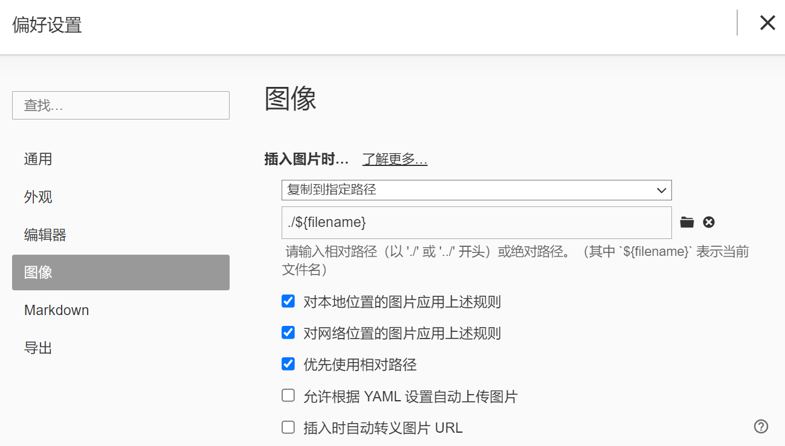This screenshot has width=785, height=446.
Task: Click the preferences search box
Action: pyautogui.click(x=121, y=106)
